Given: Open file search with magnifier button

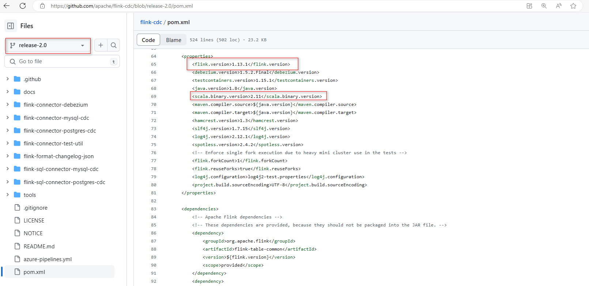Looking at the screenshot, I should 114,45.
